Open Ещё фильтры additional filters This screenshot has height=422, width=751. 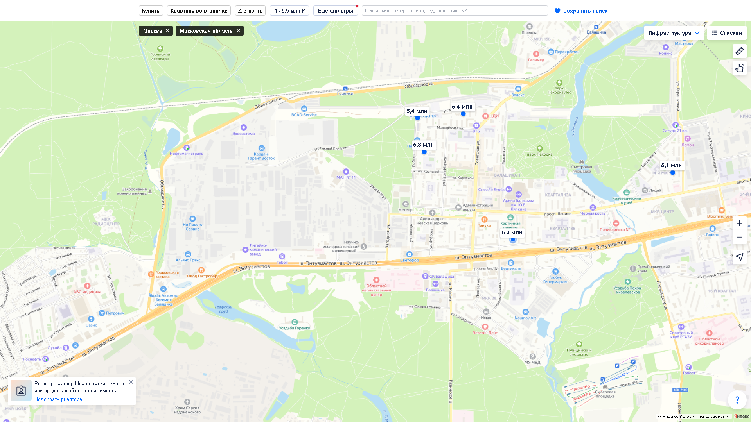click(x=335, y=11)
